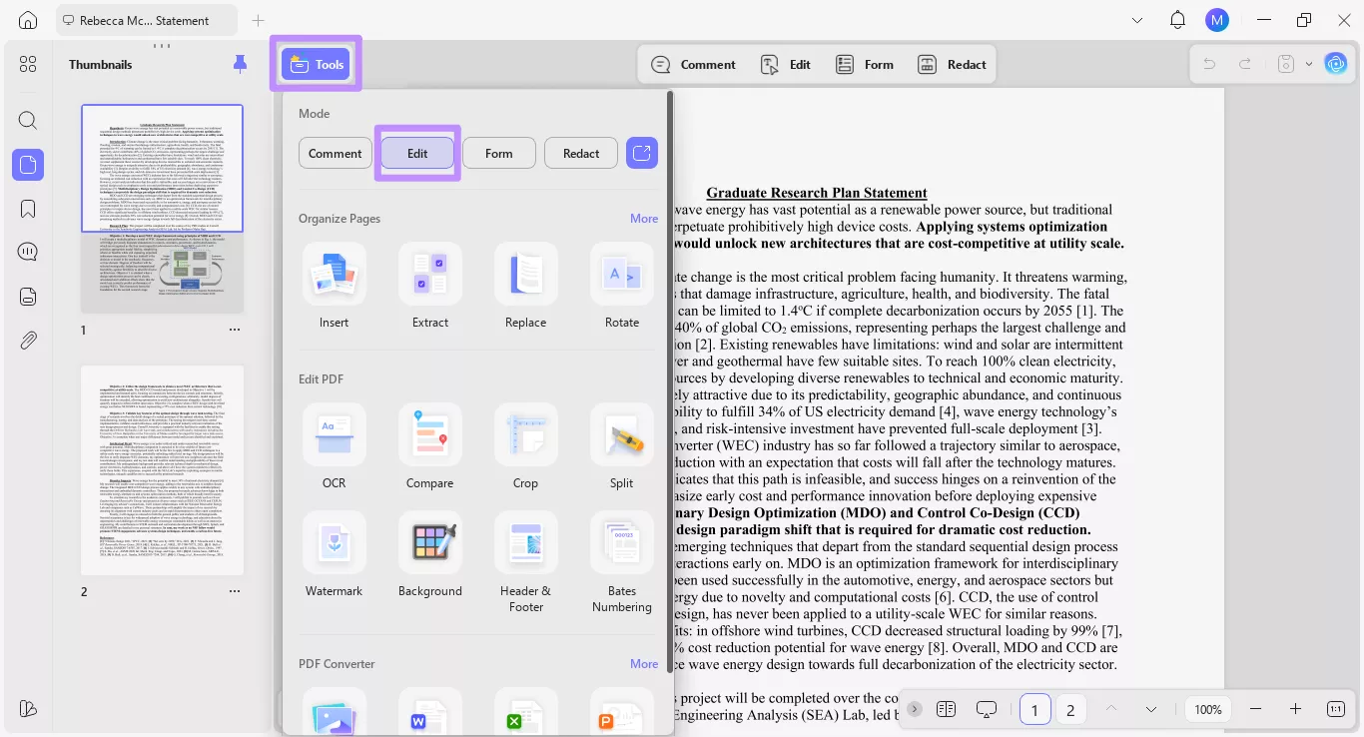The height and width of the screenshot is (737, 1364).
Task: Select Redact in the top toolbar
Action: point(952,64)
